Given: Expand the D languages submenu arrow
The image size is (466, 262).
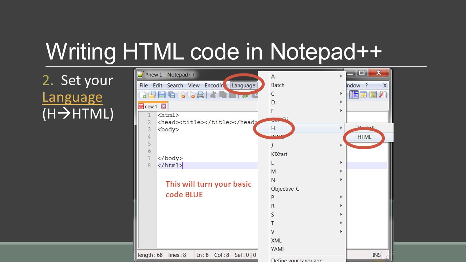Looking at the screenshot, I should [x=341, y=102].
